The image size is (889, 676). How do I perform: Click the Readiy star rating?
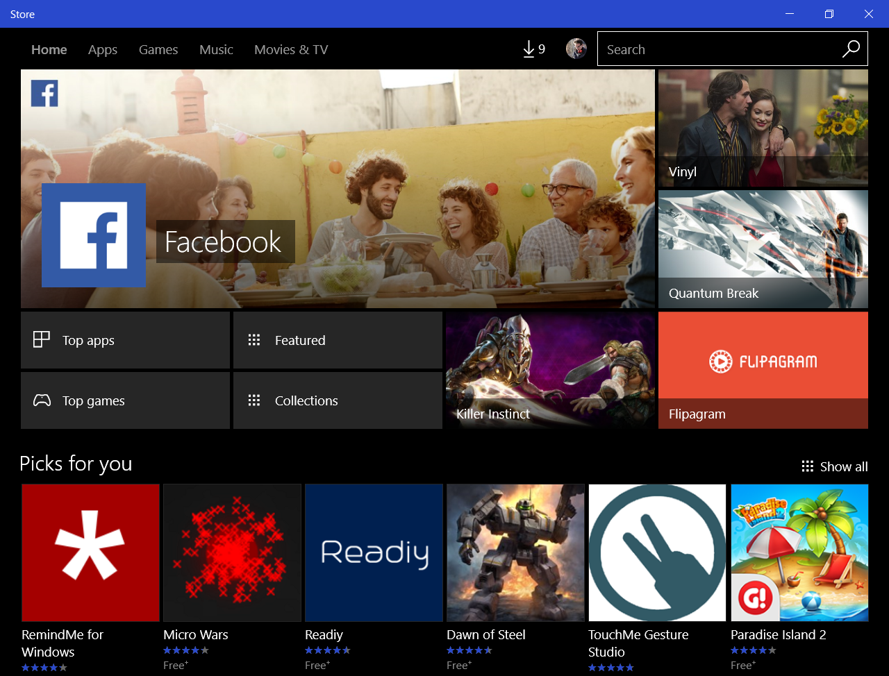tap(328, 650)
